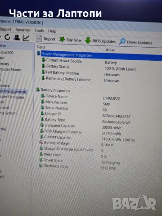
Task: Select Power Management in the sidebar tree
Action: point(13,91)
